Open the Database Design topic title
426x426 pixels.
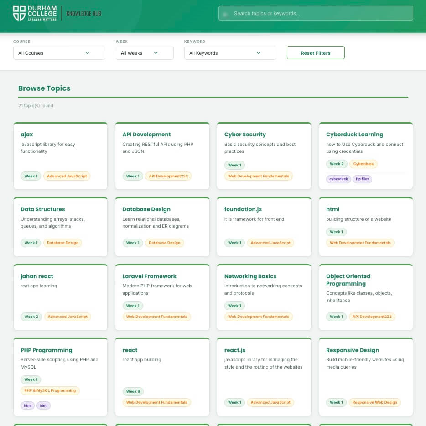[x=146, y=209]
